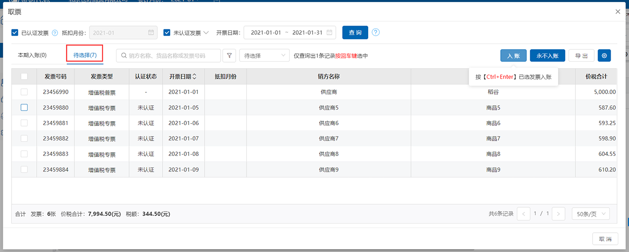Sort by 开票日期 column arrows
Screen dimensions: 629x252
point(195,76)
